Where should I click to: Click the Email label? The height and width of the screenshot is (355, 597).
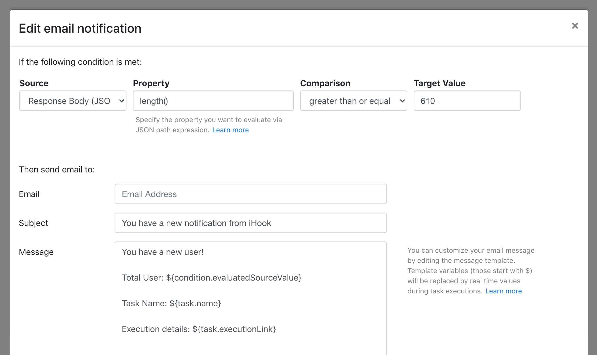click(x=29, y=194)
